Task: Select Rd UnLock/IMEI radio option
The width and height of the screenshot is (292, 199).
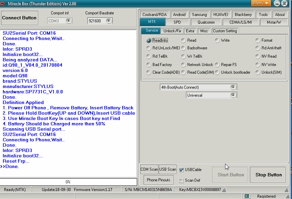Action: click(149, 48)
